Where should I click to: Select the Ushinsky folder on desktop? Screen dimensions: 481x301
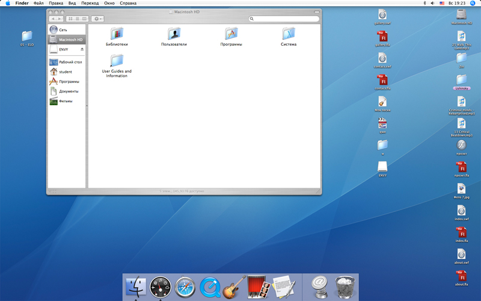(461, 82)
